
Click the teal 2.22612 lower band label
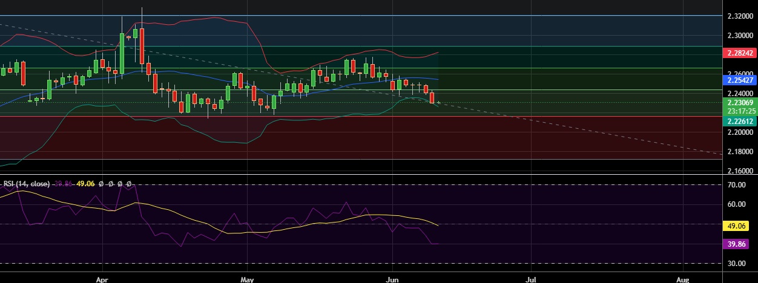click(740, 121)
